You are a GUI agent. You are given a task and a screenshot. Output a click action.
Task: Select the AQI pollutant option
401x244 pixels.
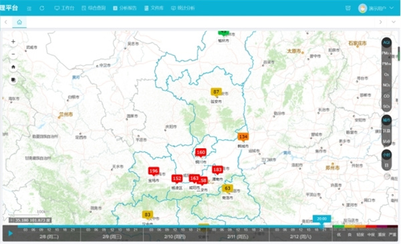point(386,43)
